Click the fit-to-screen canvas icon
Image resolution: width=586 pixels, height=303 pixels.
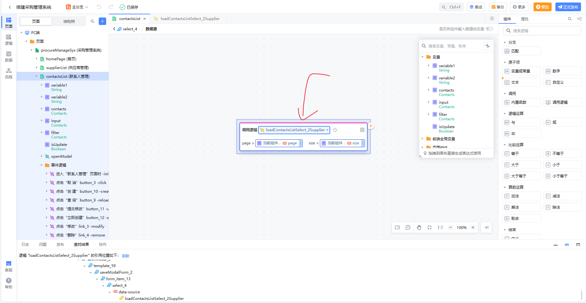(x=430, y=227)
